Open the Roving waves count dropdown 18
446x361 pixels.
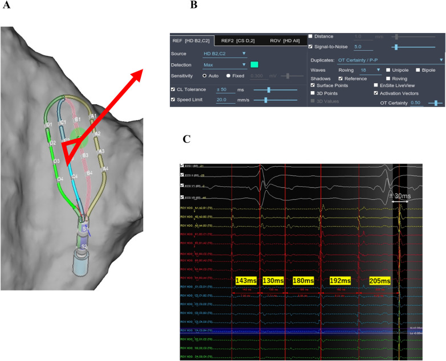[370, 70]
